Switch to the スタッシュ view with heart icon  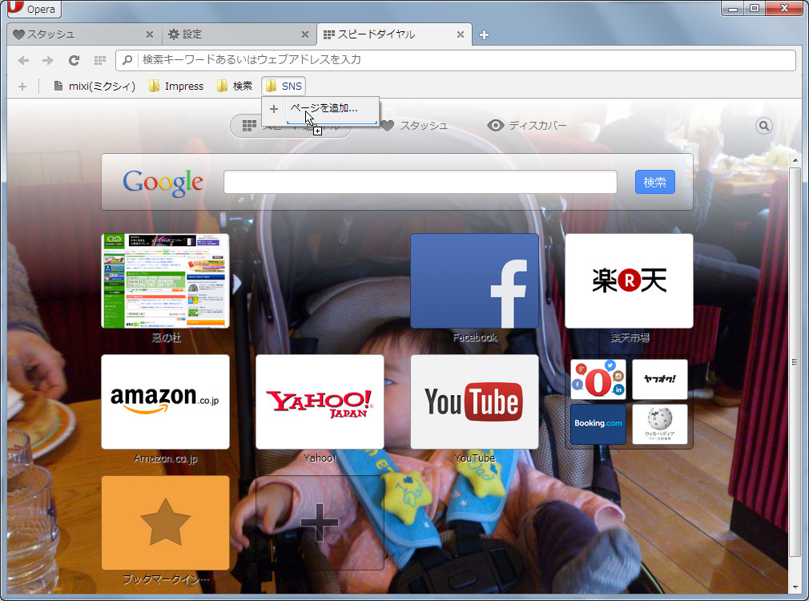click(415, 126)
